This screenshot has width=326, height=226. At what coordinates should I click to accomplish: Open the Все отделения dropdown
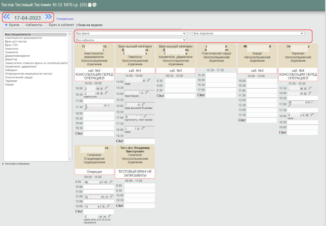(x=248, y=33)
